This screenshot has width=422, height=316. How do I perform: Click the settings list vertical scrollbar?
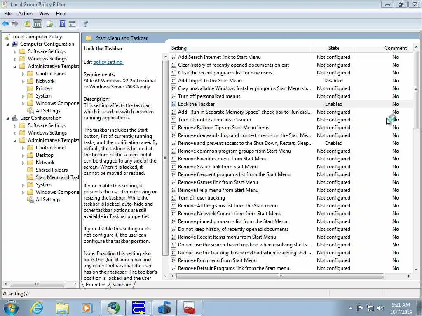coord(416,90)
